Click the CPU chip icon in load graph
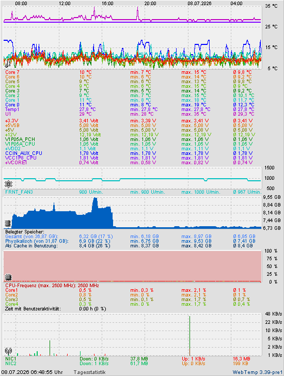The image size is (284, 376). (x=8, y=277)
